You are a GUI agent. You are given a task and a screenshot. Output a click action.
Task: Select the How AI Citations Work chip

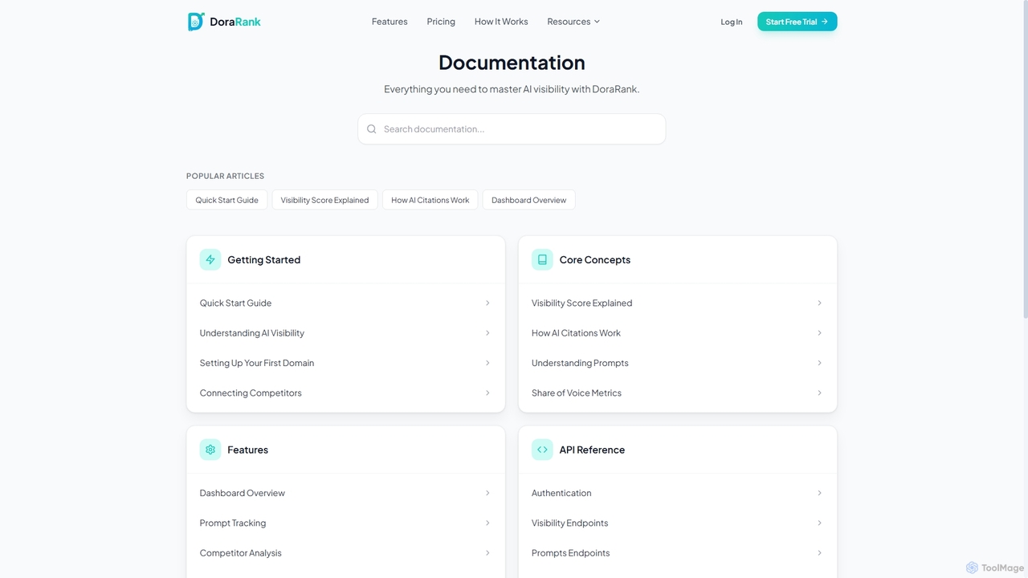[430, 200]
